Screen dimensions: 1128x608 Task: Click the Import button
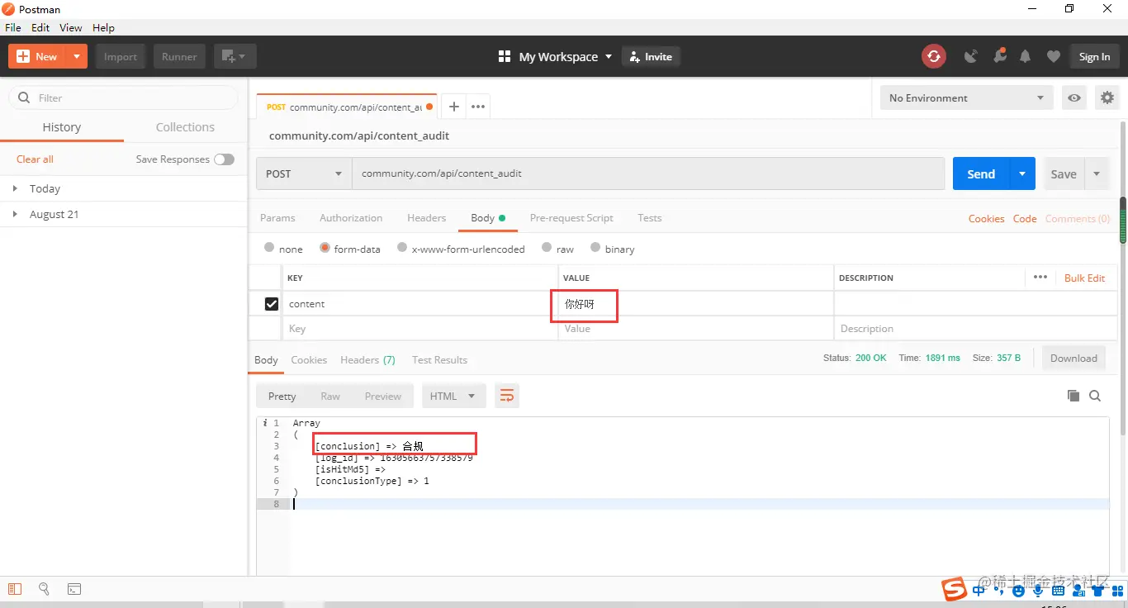[x=121, y=56]
